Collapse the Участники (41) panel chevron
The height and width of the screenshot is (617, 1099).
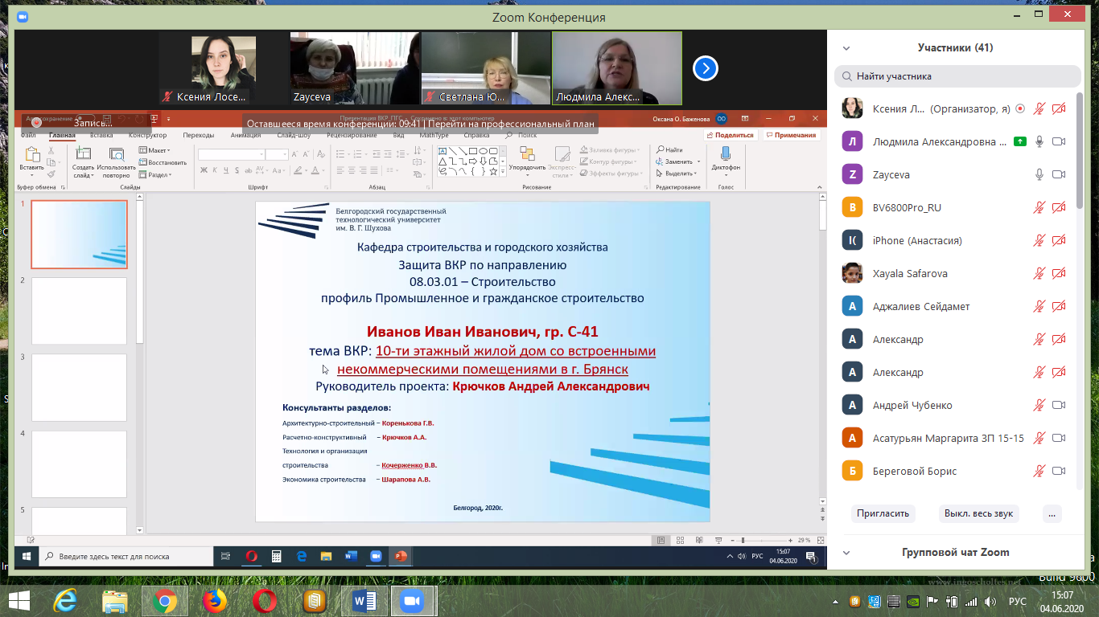coord(846,48)
